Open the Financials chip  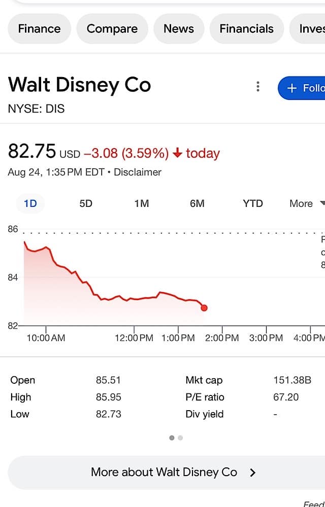tap(246, 29)
